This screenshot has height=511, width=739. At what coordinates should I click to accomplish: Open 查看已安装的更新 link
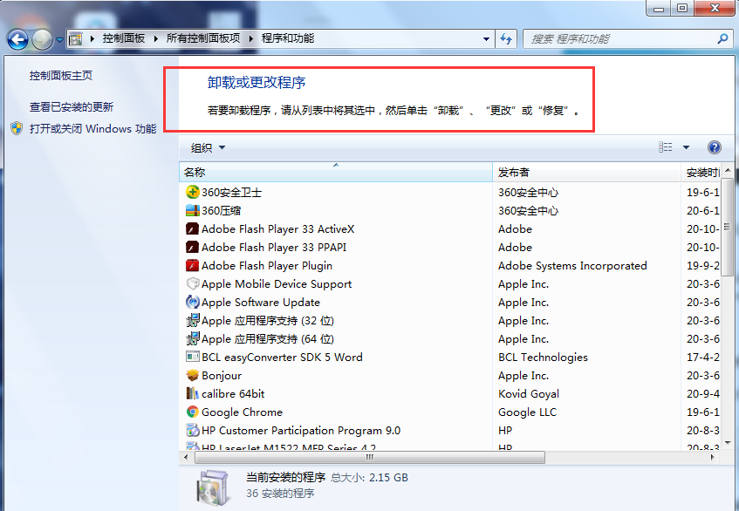[72, 107]
